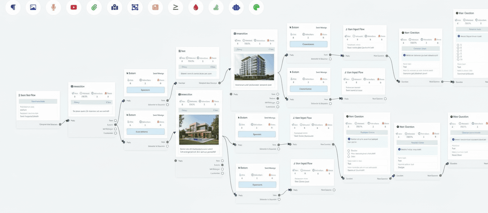Insert a video block via red play icon

point(74,7)
